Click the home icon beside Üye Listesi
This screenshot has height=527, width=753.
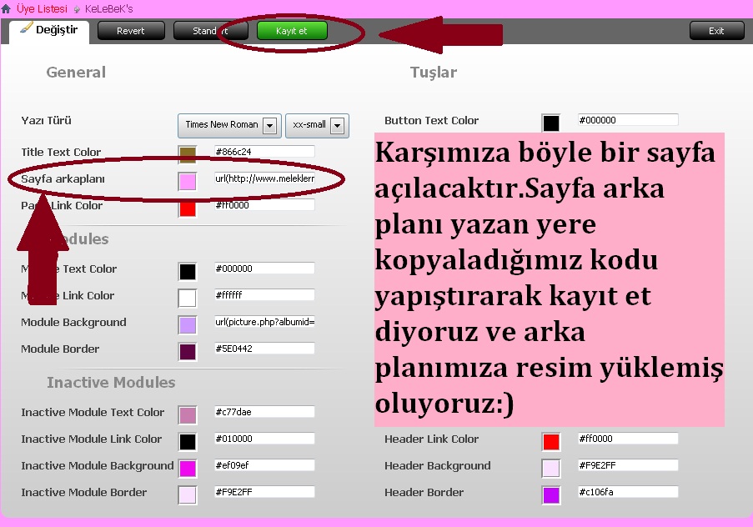(x=6, y=8)
